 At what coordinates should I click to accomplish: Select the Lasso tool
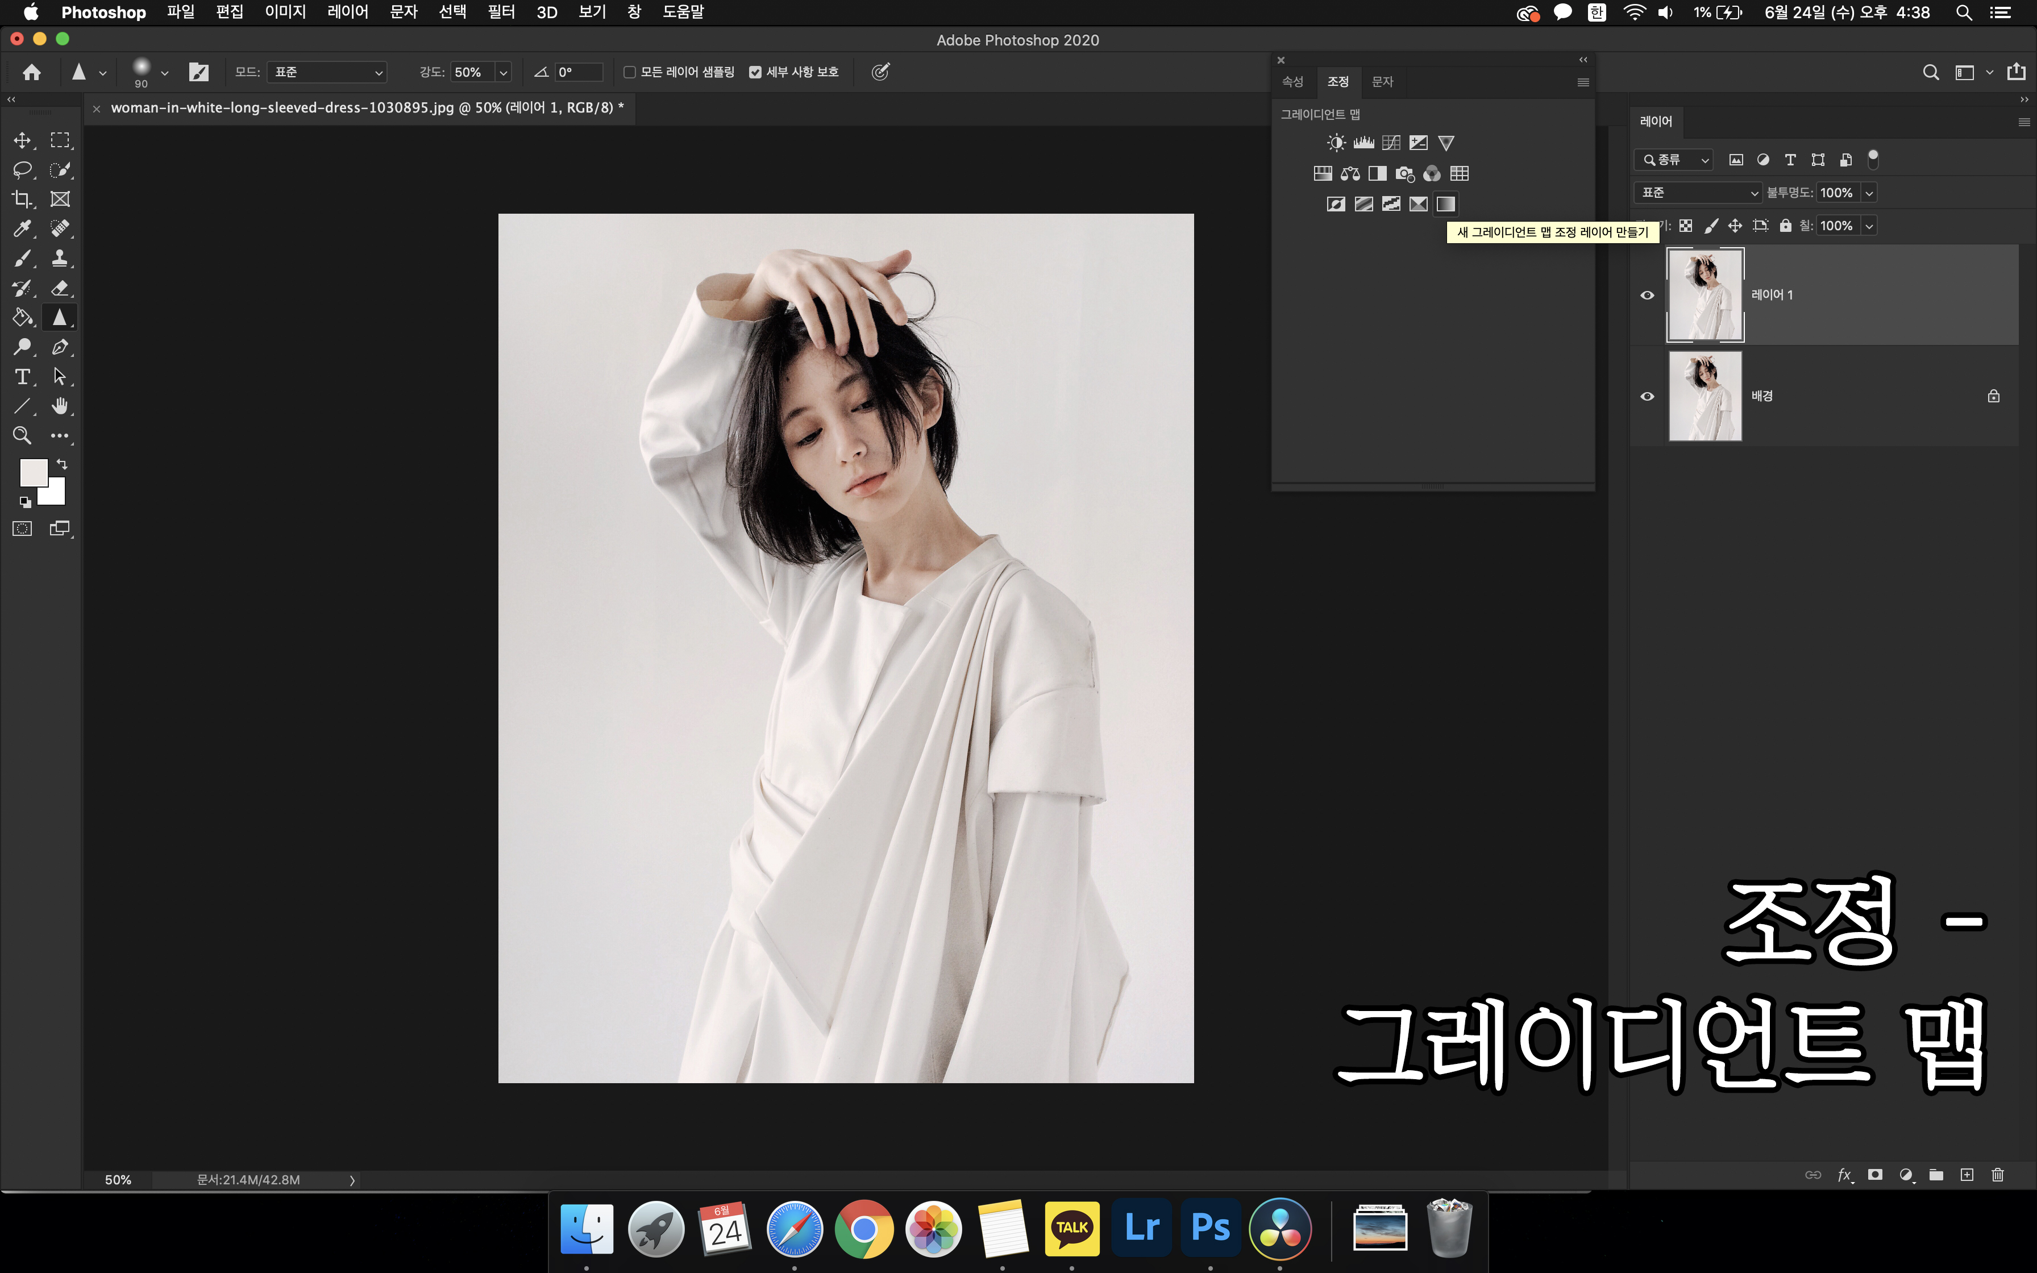pos(22,170)
